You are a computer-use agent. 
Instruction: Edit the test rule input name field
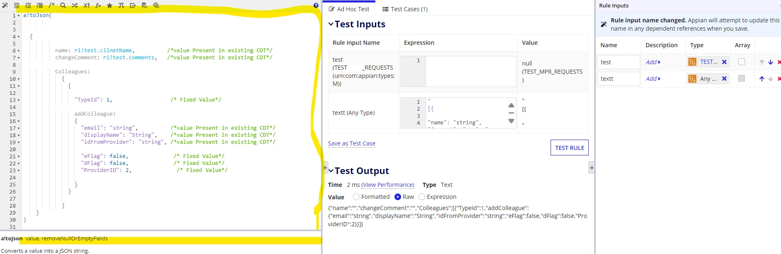tap(618, 62)
